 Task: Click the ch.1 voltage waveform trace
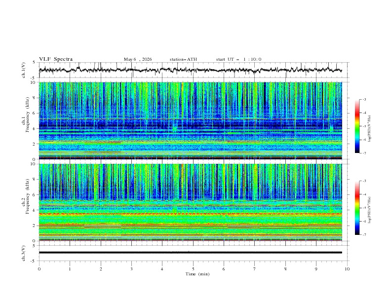coord(191,70)
